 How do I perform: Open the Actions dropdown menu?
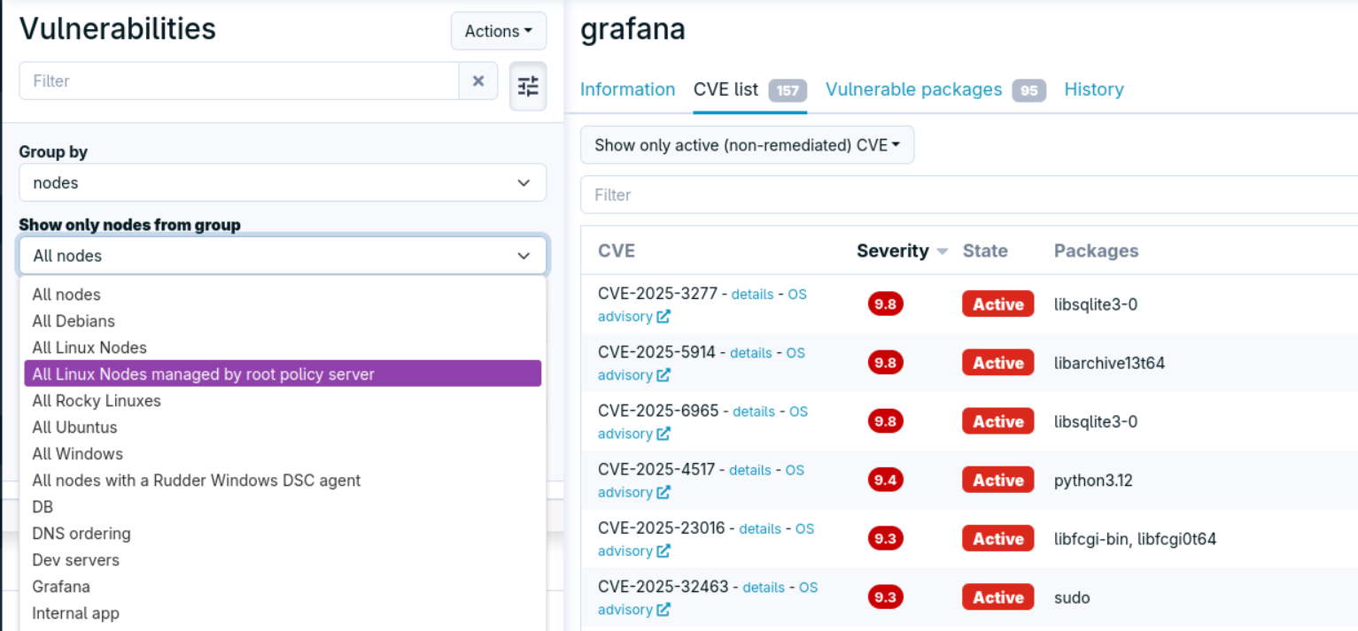[x=498, y=31]
